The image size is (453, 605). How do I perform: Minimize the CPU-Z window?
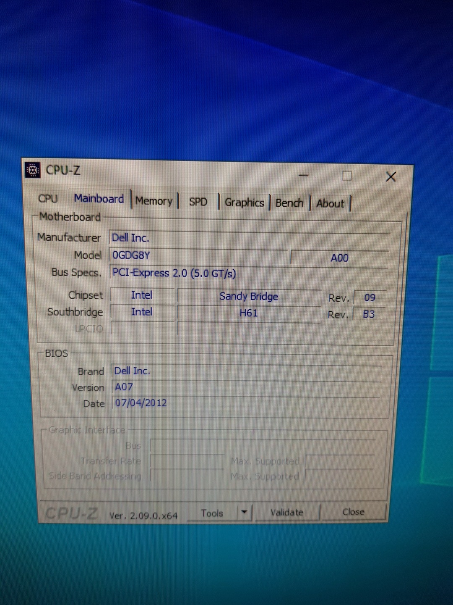click(x=304, y=175)
